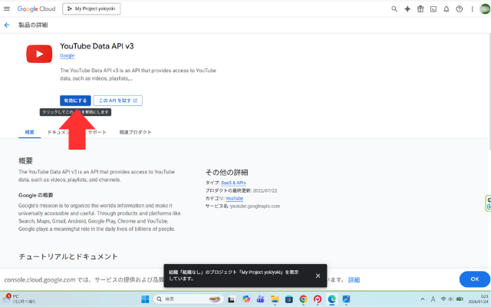Click the account avatar in header
The width and height of the screenshot is (491, 307).
pyautogui.click(x=484, y=9)
